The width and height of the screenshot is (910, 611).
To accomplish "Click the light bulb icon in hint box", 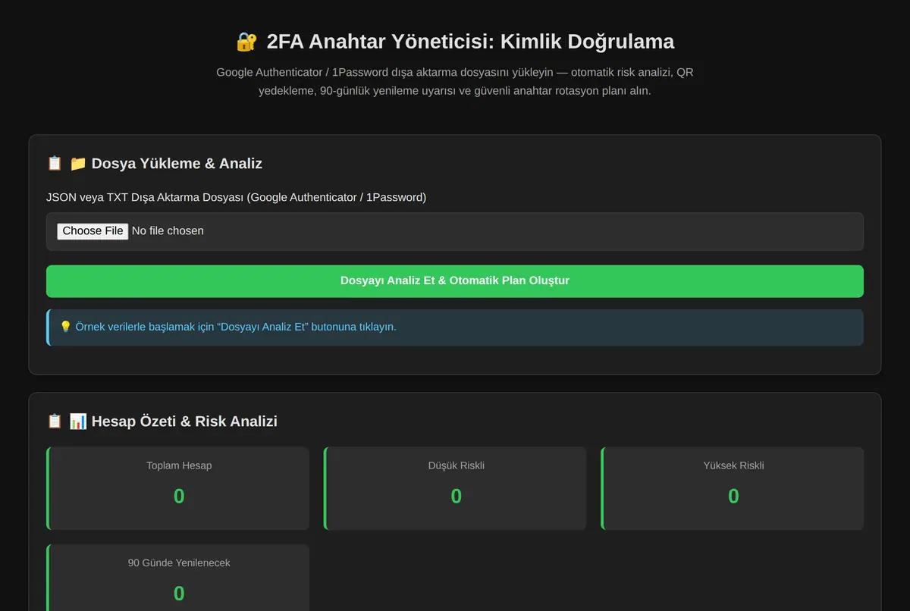I will click(x=65, y=327).
